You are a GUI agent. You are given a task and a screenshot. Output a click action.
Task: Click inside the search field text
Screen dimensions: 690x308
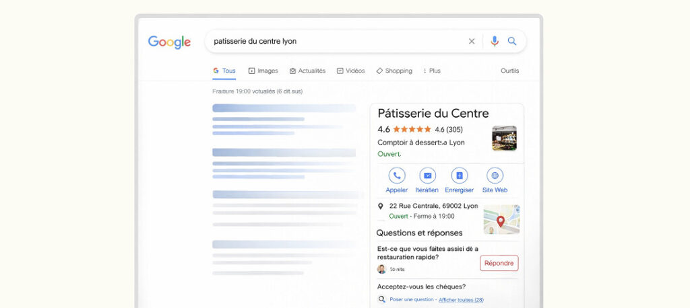pos(255,41)
